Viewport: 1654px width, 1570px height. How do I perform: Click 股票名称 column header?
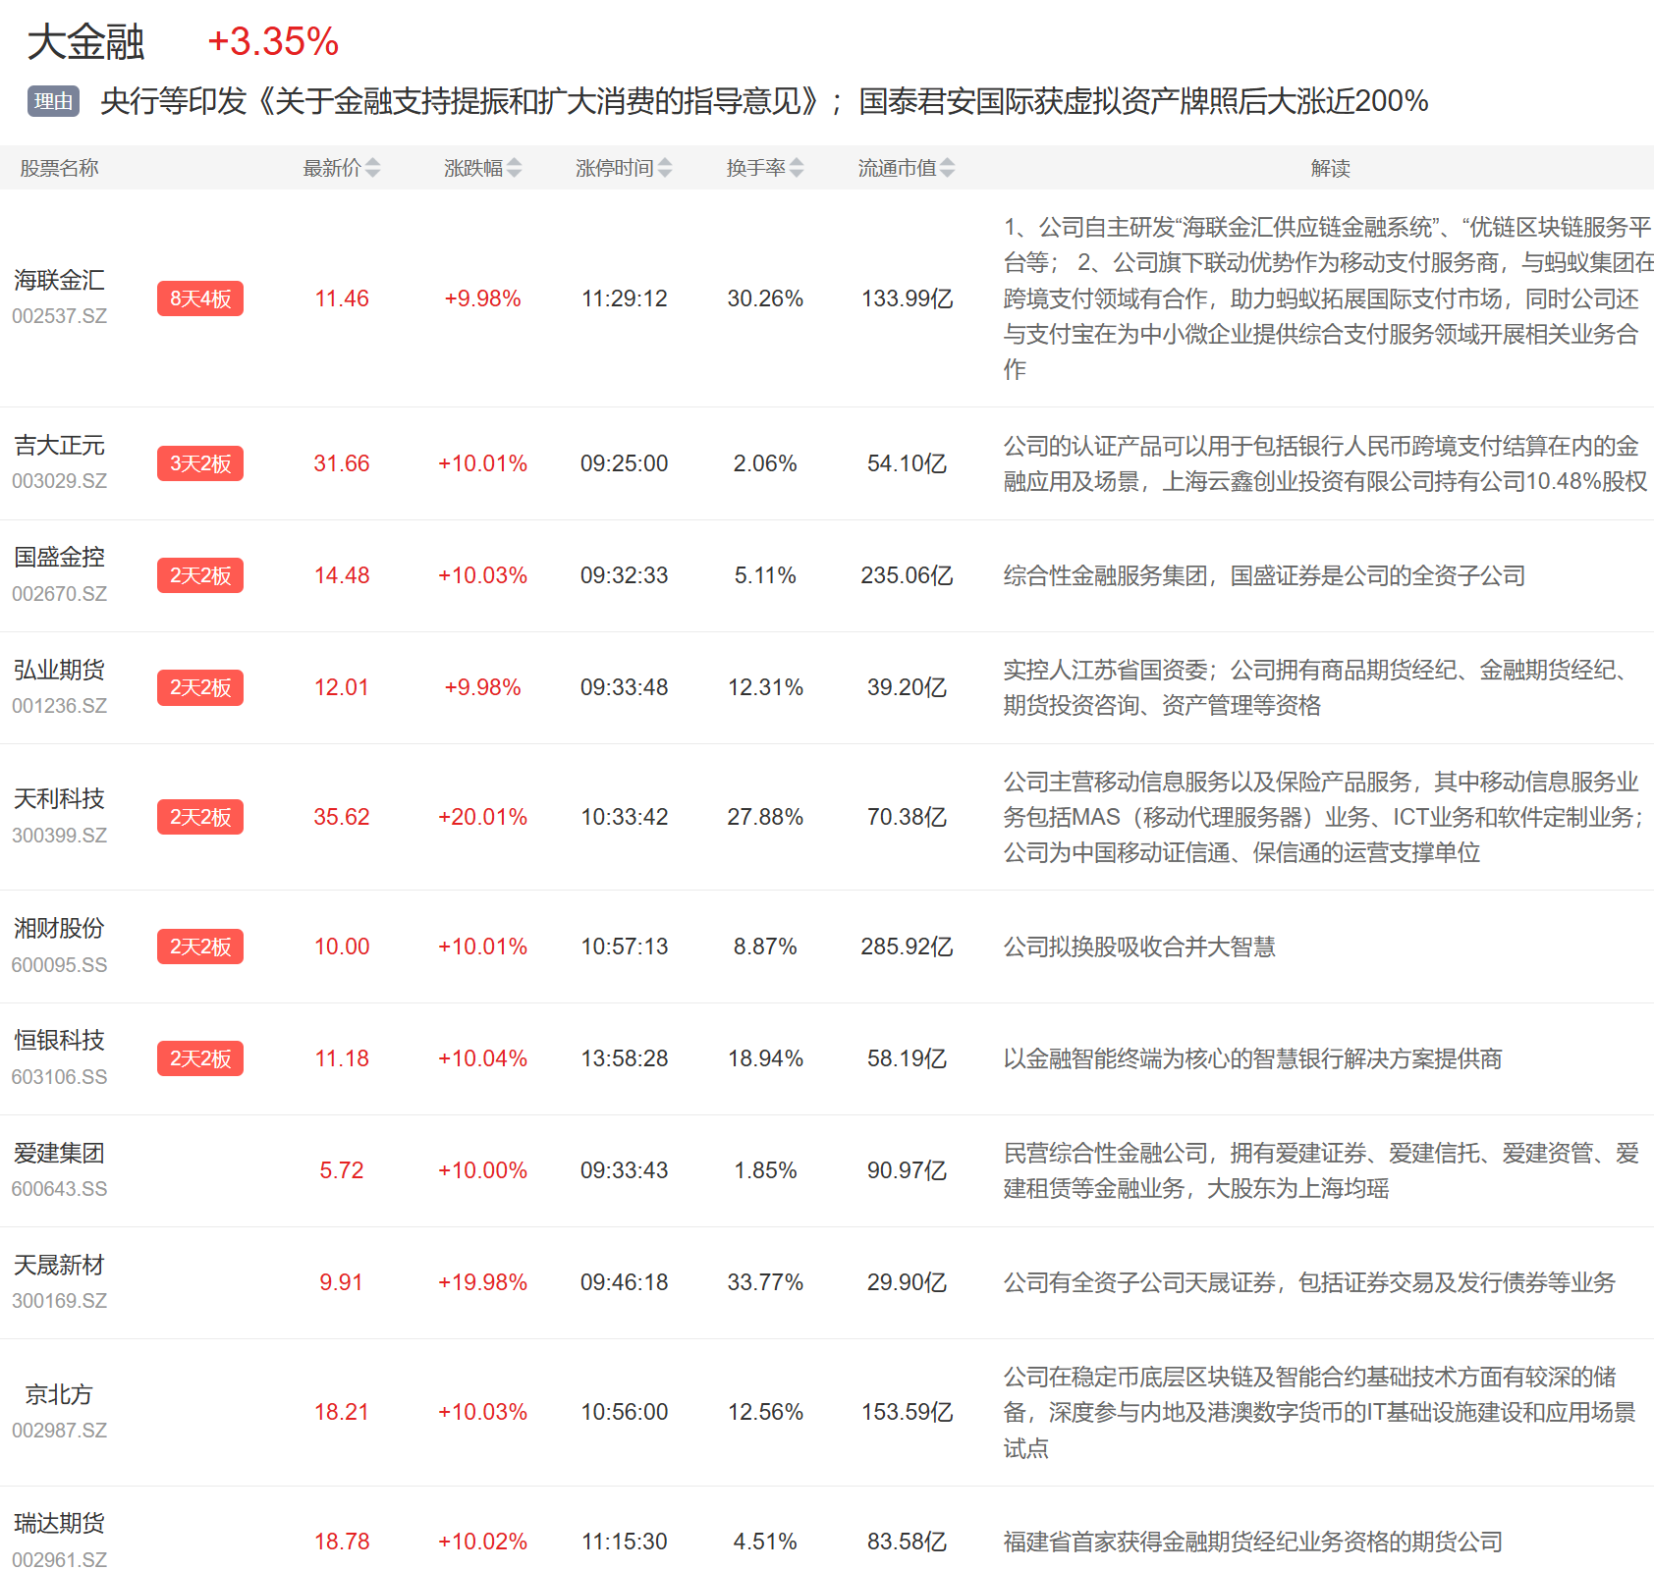[x=59, y=168]
